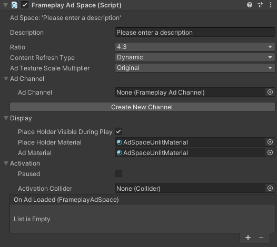Open the component presets slider icon
Image resolution: width=277 pixels, height=247 pixels.
click(260, 5)
